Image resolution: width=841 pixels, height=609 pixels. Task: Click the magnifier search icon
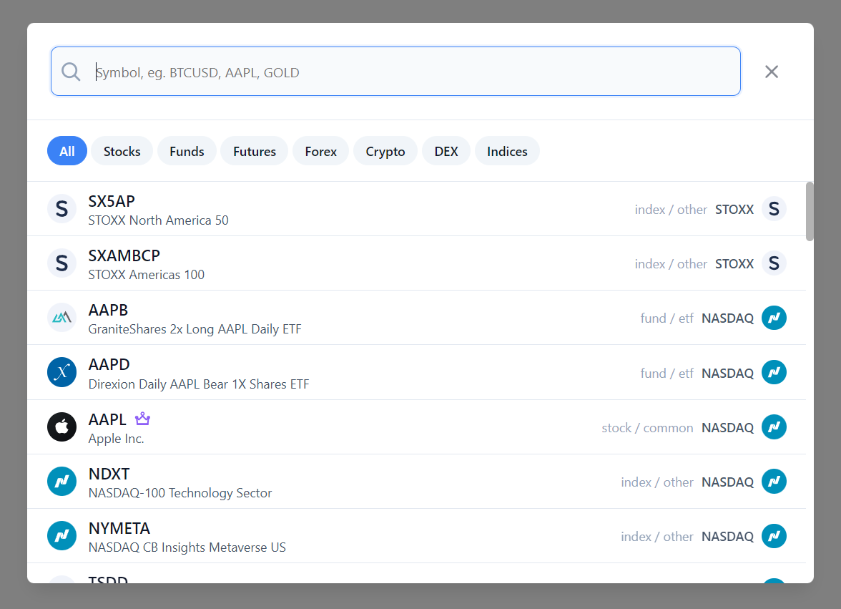click(71, 72)
